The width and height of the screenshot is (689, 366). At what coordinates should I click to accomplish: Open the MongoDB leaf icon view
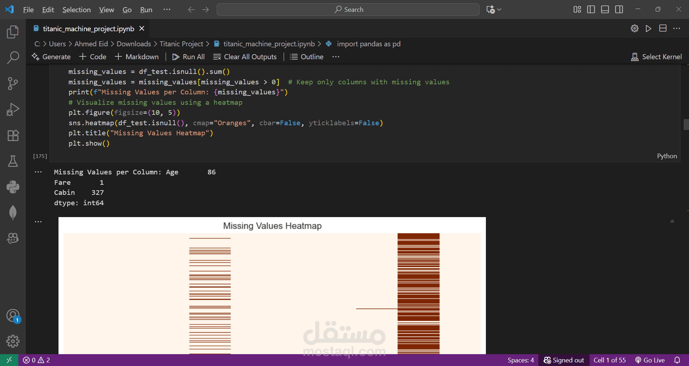(x=13, y=212)
